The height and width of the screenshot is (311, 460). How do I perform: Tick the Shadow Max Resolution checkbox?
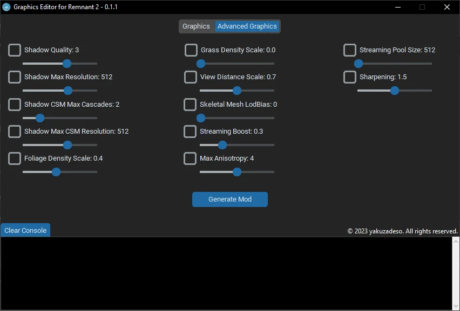15,77
